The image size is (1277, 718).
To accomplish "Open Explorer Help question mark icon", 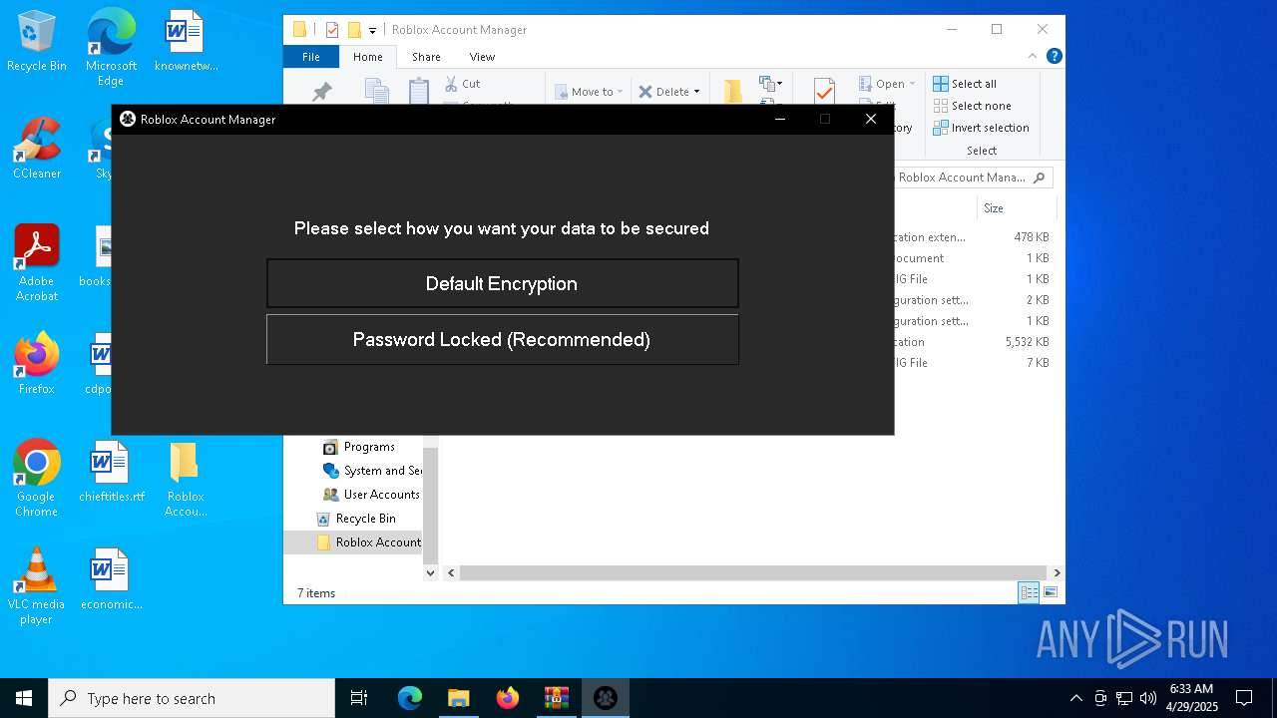I will tap(1054, 57).
